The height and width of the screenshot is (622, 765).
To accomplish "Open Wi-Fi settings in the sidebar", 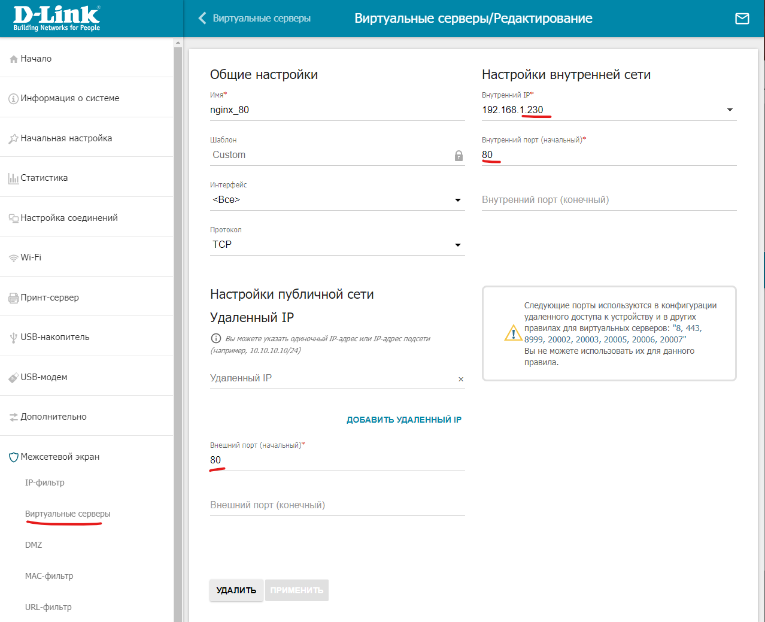I will point(31,257).
